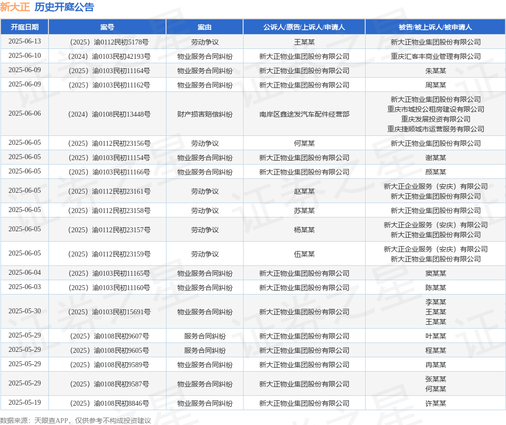Click cause 财产损害赔偿纠纷

coord(205,114)
